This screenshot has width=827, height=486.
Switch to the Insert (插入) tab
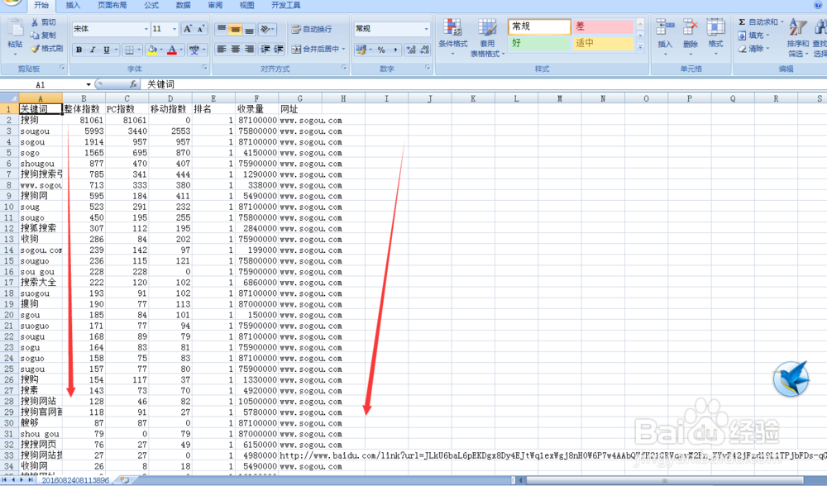[73, 5]
